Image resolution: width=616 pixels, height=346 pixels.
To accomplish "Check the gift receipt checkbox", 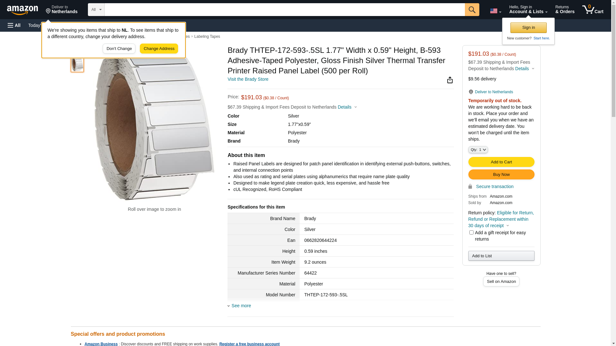I will [471, 233].
